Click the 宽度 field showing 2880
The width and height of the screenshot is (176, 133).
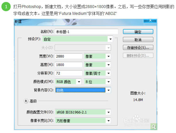click(69, 56)
